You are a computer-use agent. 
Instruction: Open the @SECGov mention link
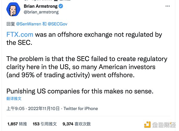click(57, 24)
